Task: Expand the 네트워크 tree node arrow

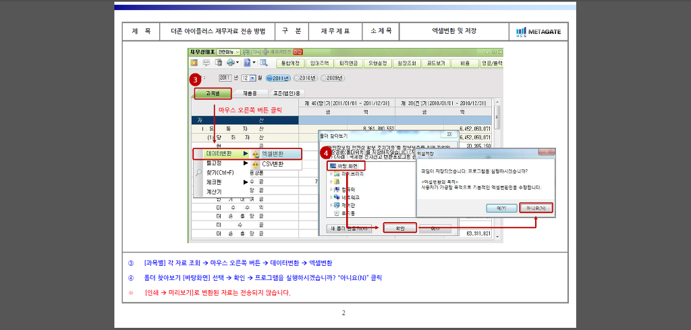Action: [331, 197]
